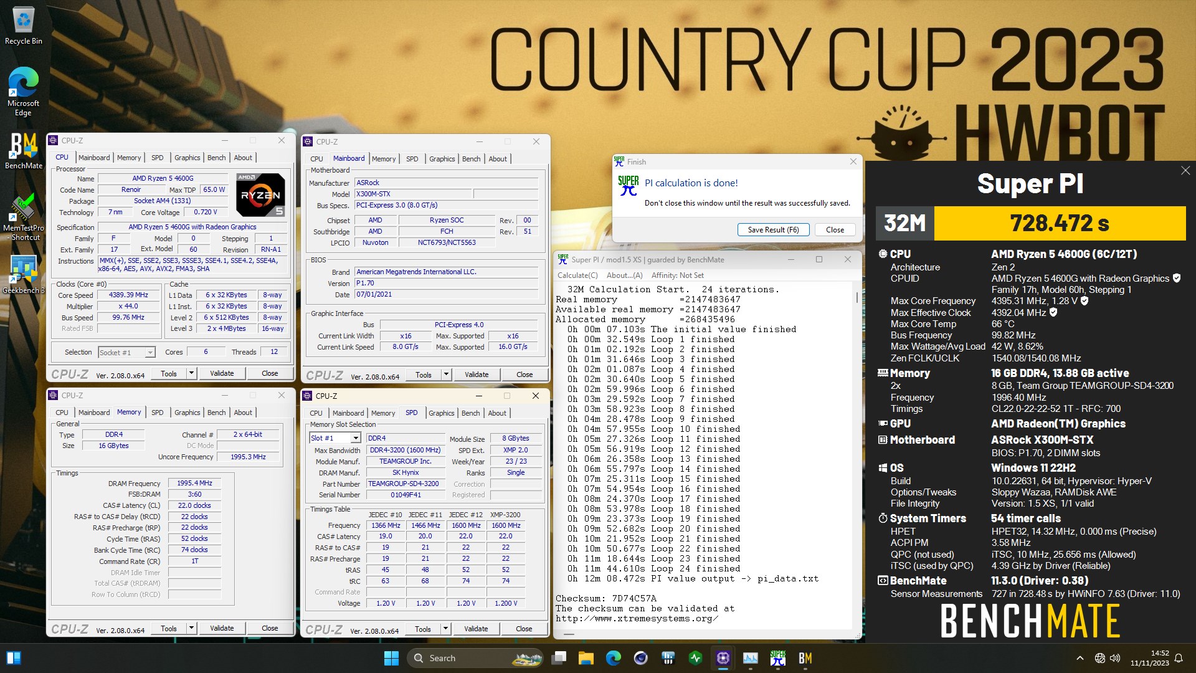1196x673 pixels.
Task: Open the MemTestPro desktop shortcut
Action: pos(24,217)
